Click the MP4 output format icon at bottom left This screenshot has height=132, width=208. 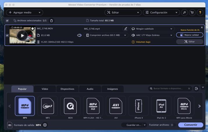[10, 125]
